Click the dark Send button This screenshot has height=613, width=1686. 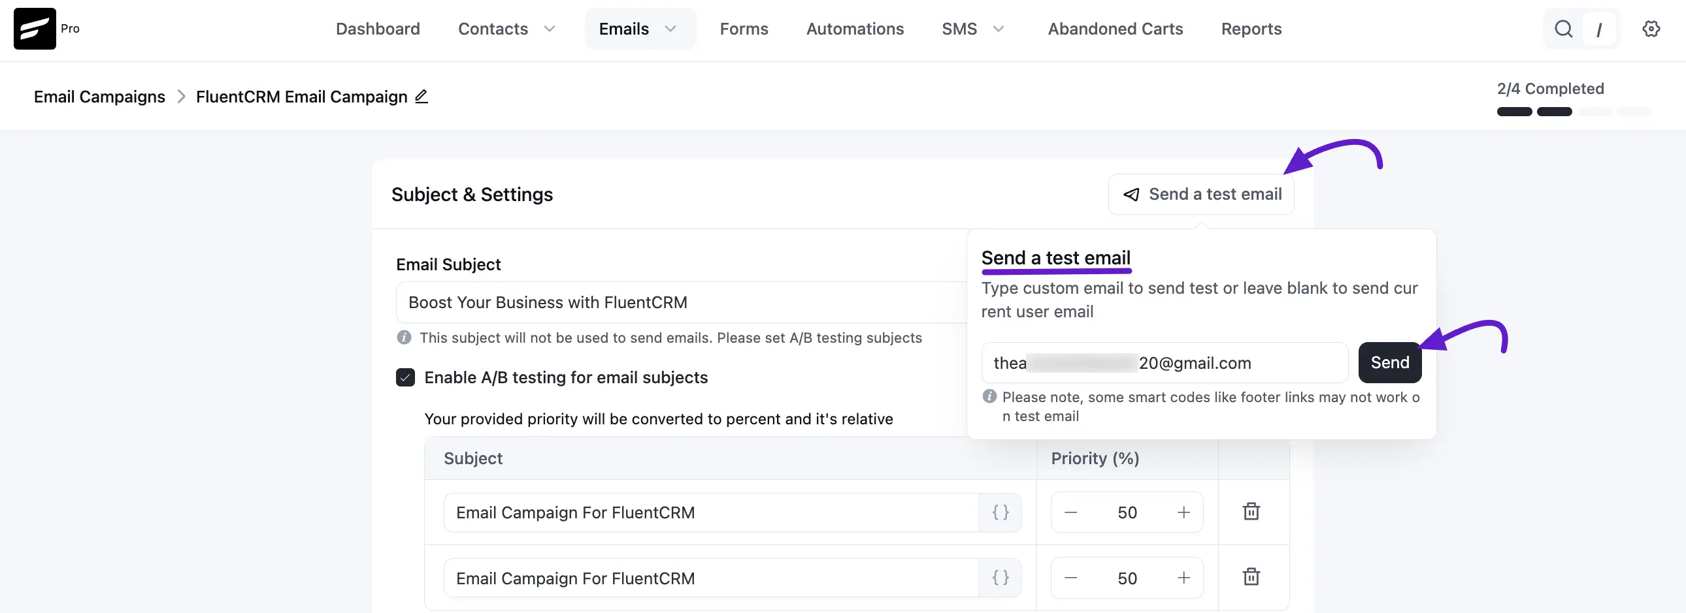point(1389,362)
